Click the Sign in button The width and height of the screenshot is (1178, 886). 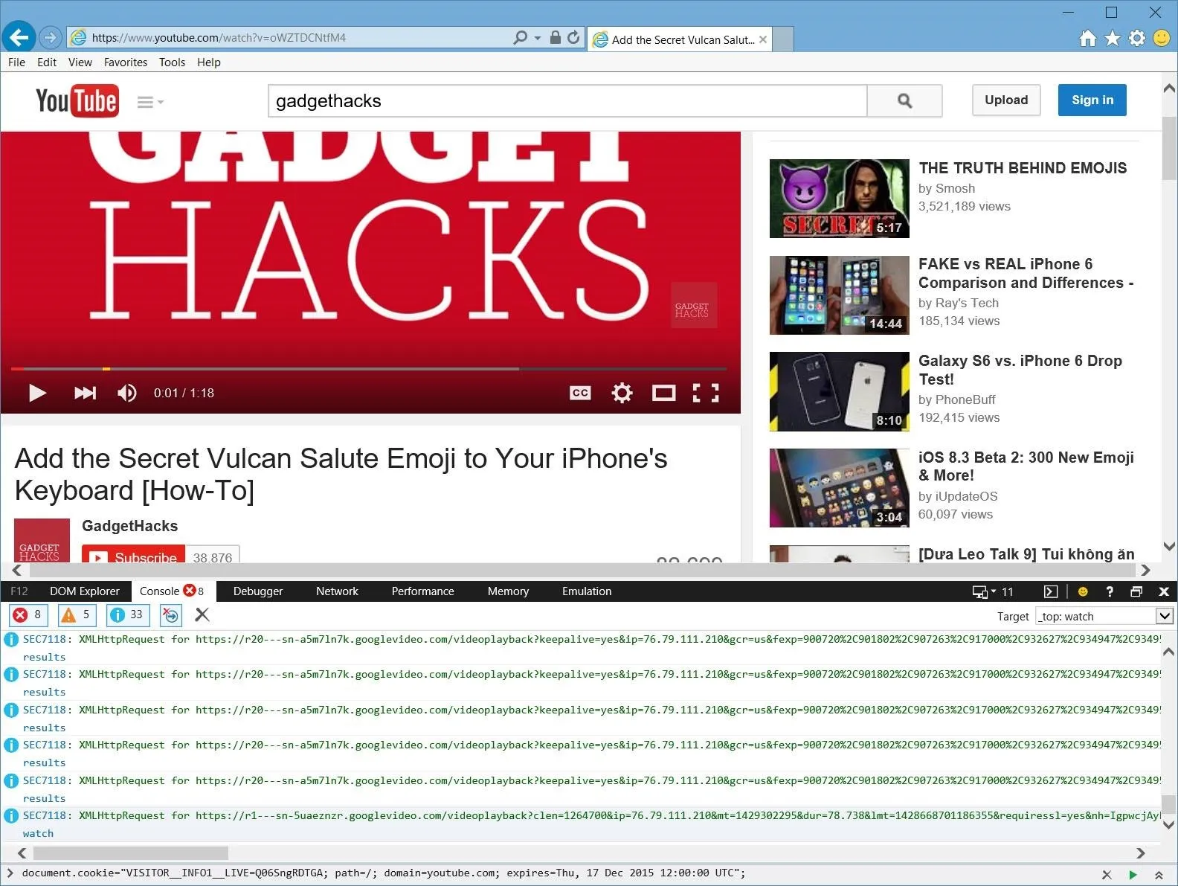(x=1092, y=100)
